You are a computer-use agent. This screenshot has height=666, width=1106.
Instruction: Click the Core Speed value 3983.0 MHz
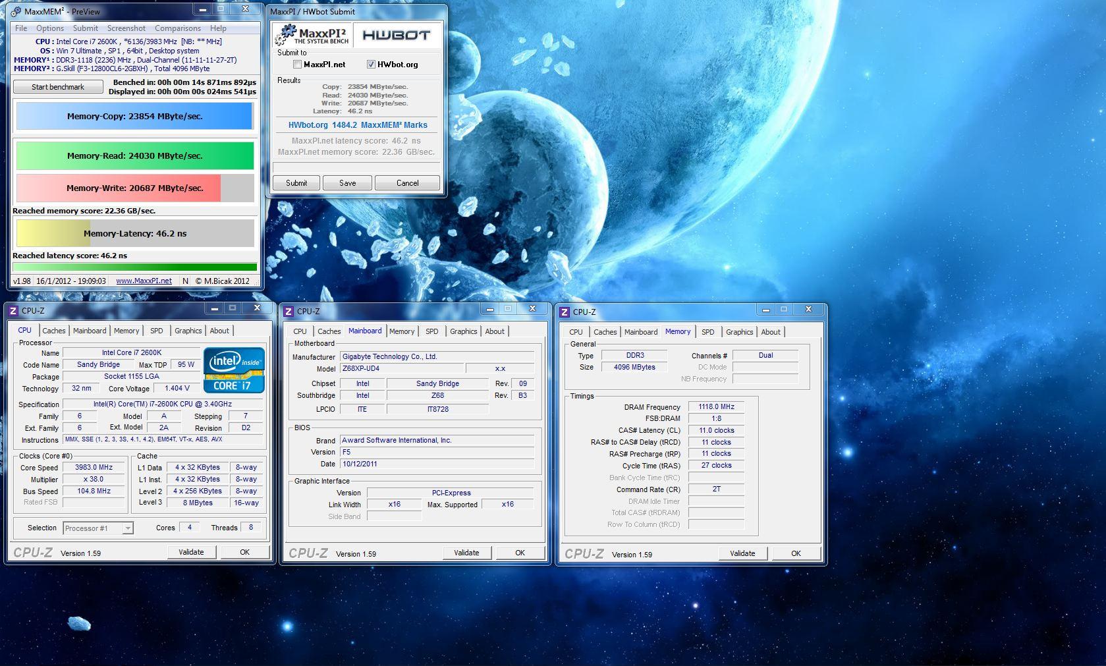tap(94, 467)
